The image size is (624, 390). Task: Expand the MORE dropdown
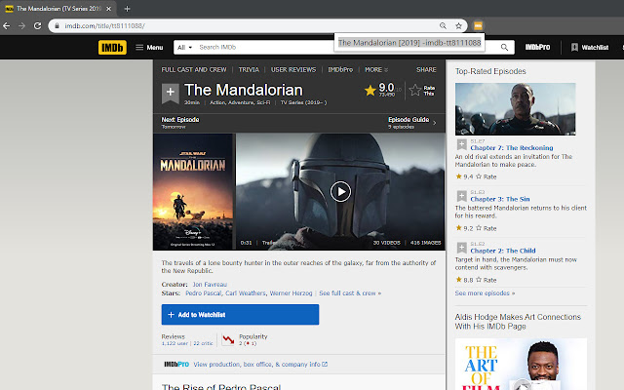pyautogui.click(x=376, y=69)
